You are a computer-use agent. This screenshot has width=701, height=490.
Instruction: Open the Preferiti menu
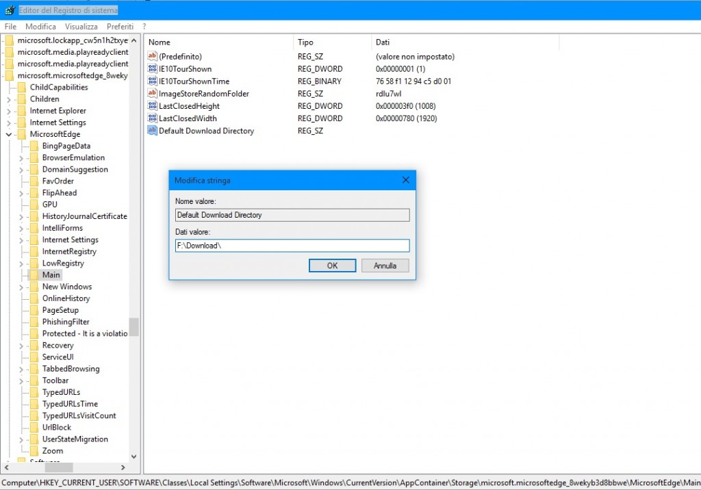click(120, 27)
